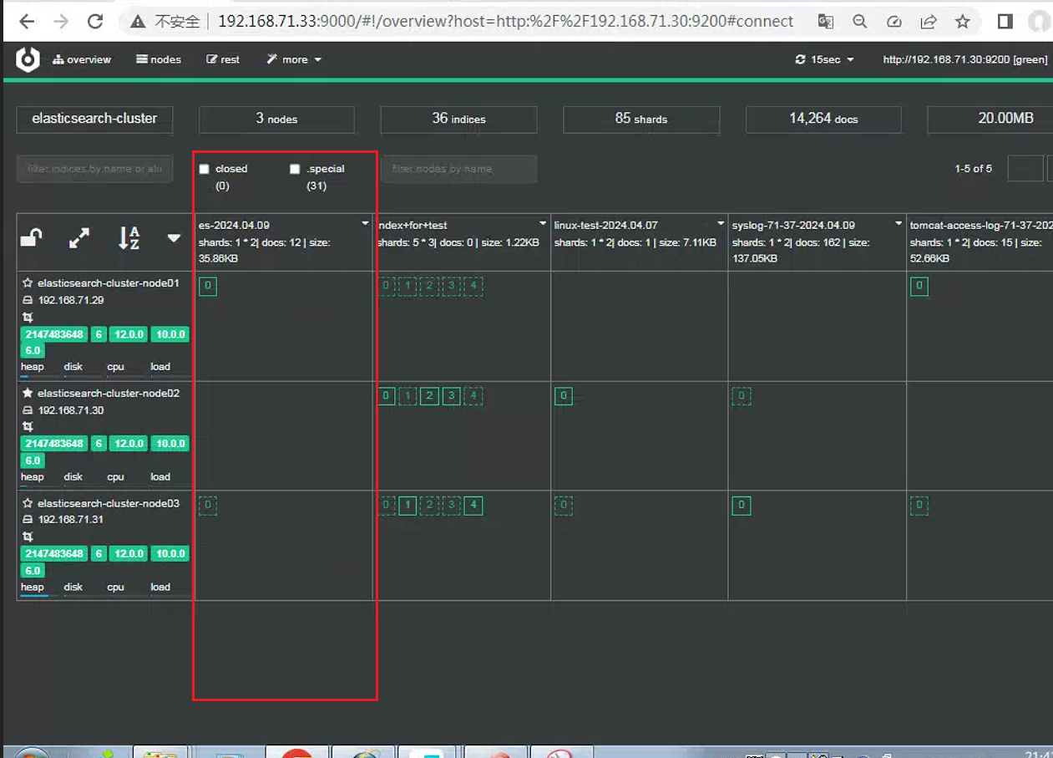Open the index+for+test index dropdown arrow

(x=543, y=224)
